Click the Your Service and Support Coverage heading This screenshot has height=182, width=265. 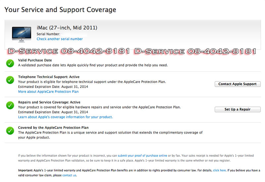[60, 10]
